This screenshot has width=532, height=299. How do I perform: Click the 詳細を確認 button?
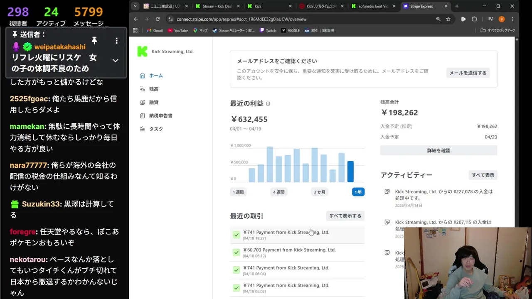(438, 150)
